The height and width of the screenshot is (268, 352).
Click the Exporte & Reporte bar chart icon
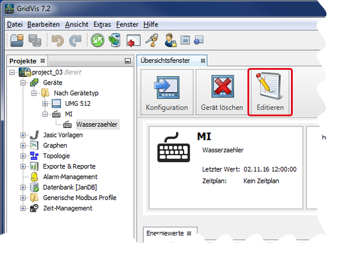point(34,166)
